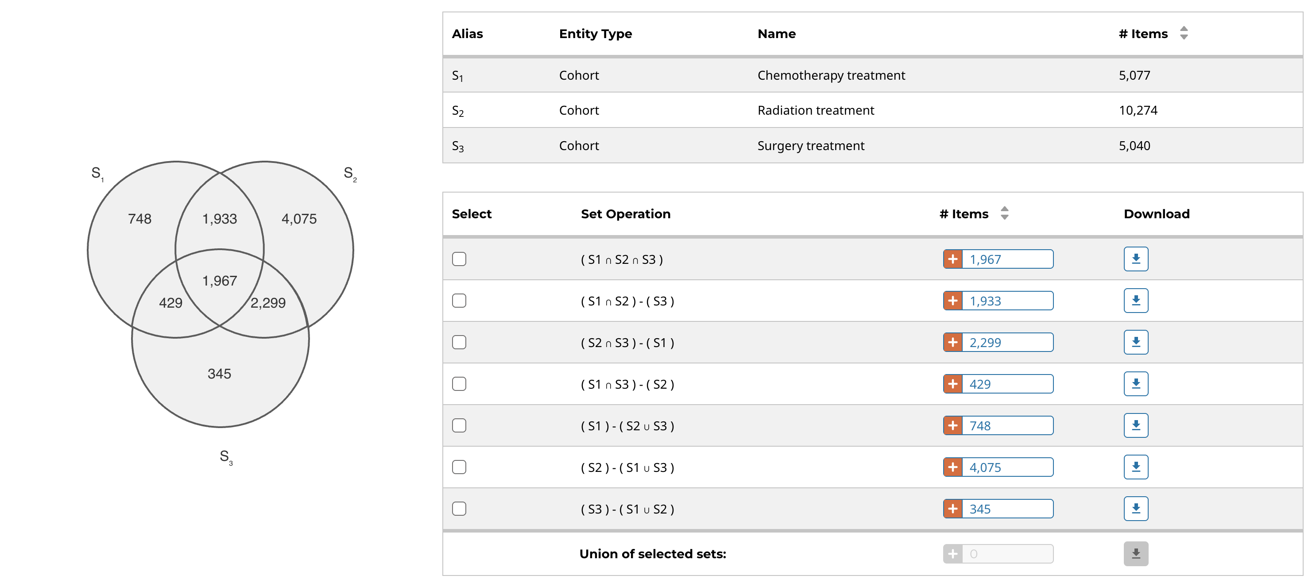Download the (S2) - (S1 ∪ S3) set
The image size is (1316, 587).
1135,467
